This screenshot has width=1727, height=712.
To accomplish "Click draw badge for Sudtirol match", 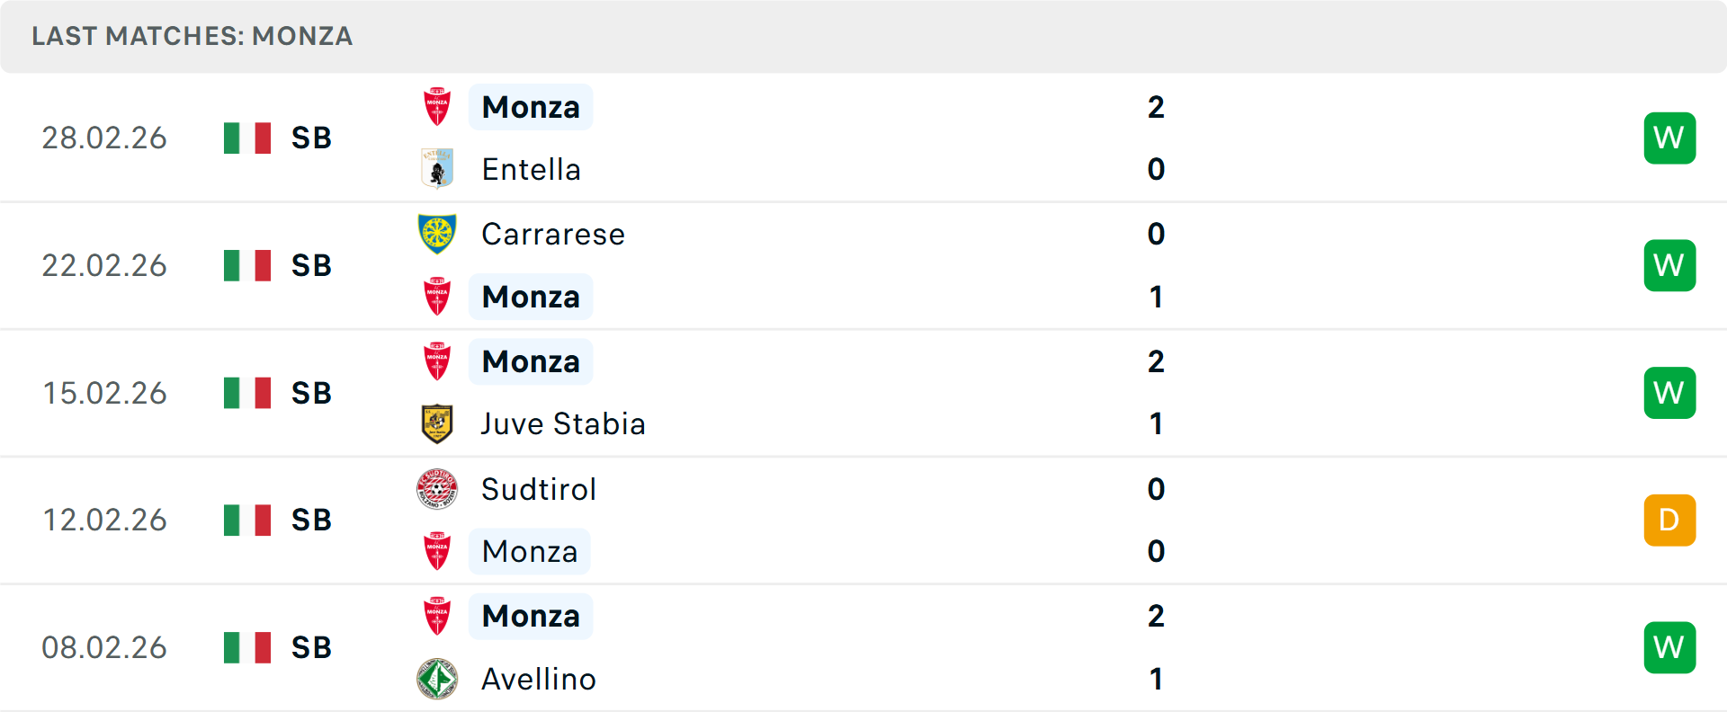I will tap(1669, 520).
